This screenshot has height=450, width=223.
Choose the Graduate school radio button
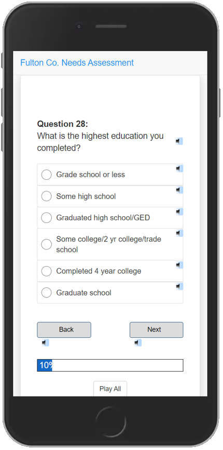click(x=46, y=293)
